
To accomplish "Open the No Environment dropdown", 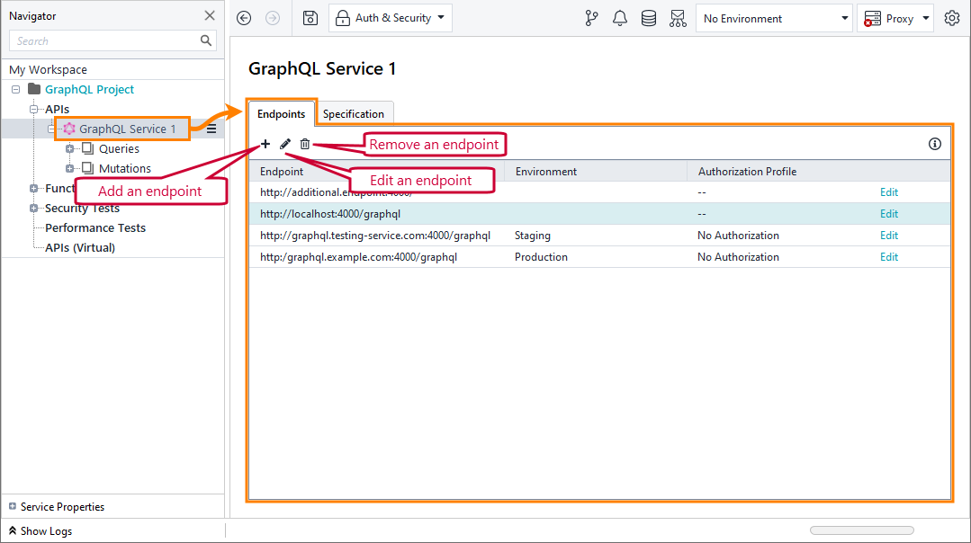I will (x=774, y=18).
